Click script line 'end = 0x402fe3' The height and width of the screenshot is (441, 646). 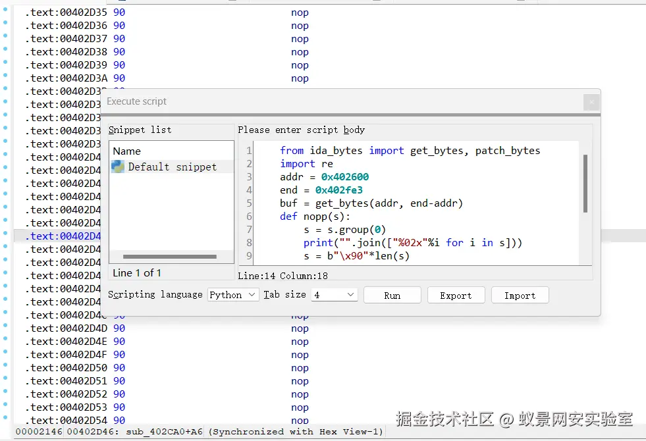[321, 190]
